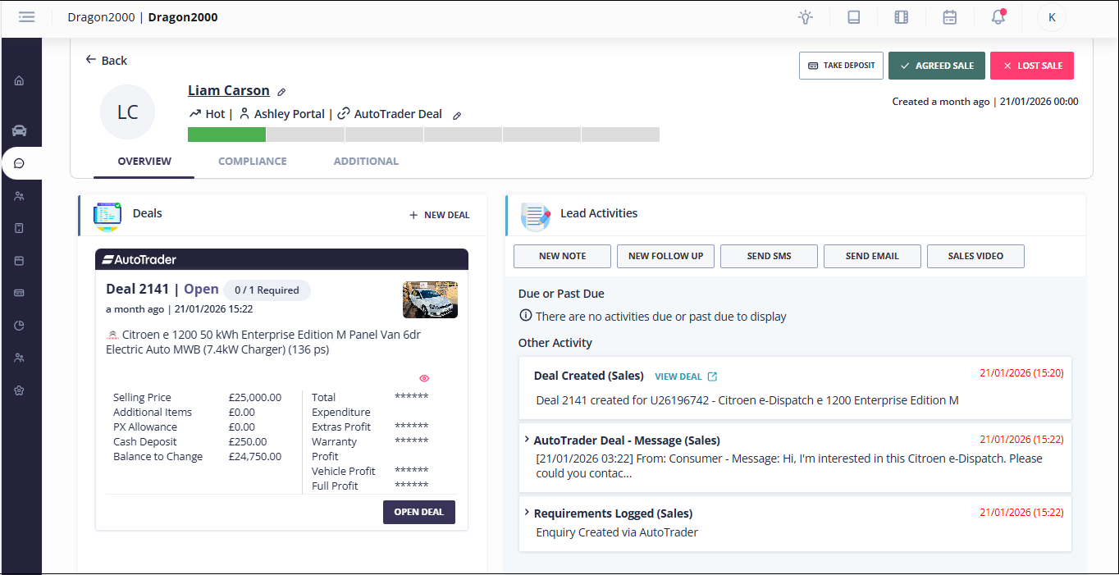
Task: Switch to the Compliance tab
Action: (252, 162)
